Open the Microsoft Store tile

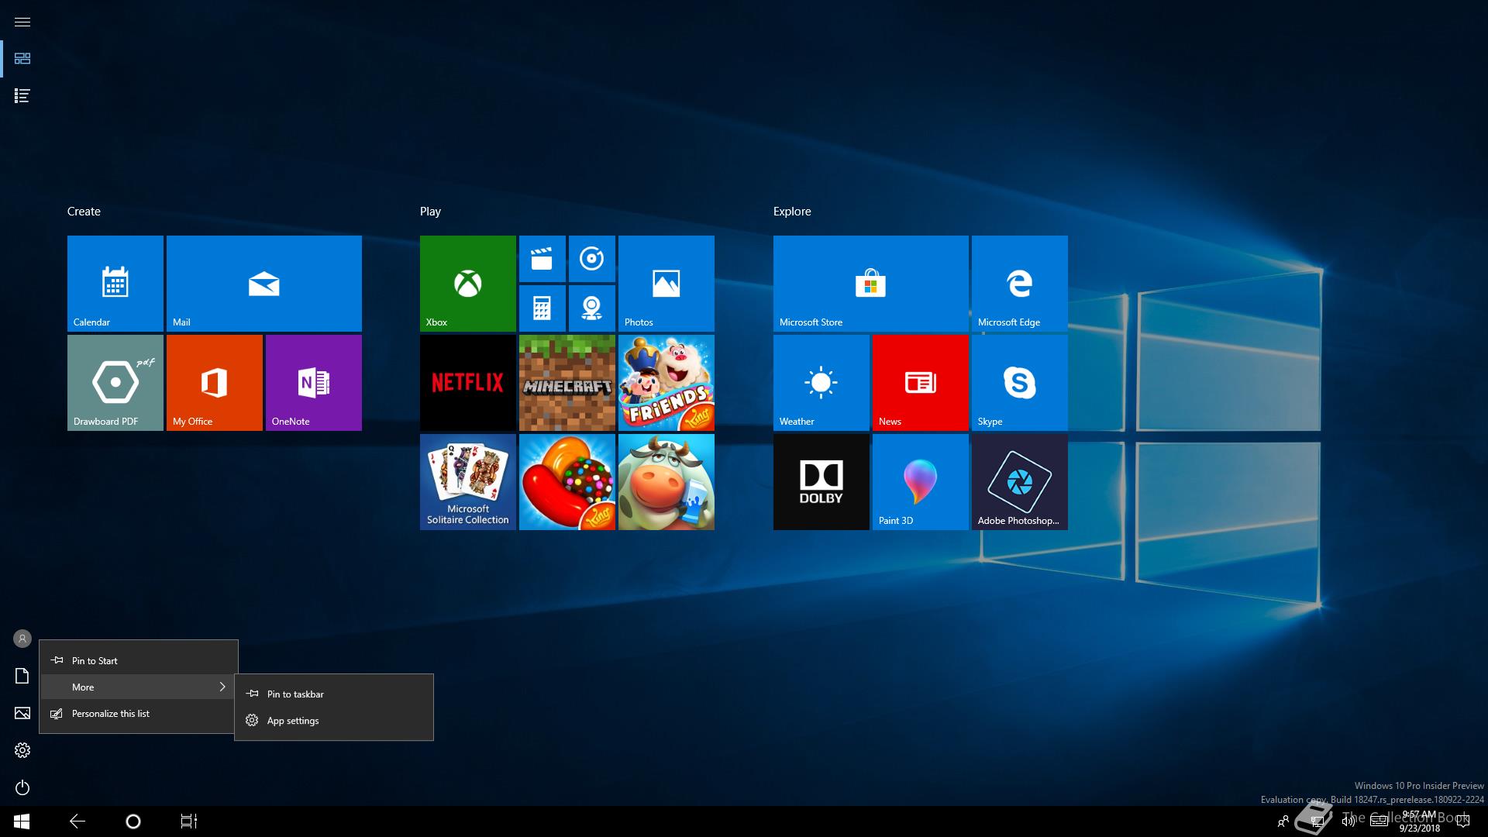coord(871,284)
